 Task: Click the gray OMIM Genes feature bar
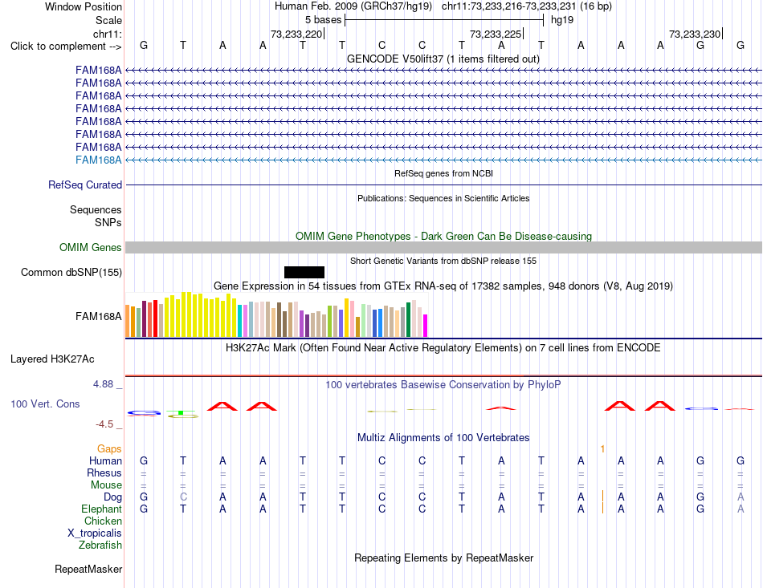point(443,247)
